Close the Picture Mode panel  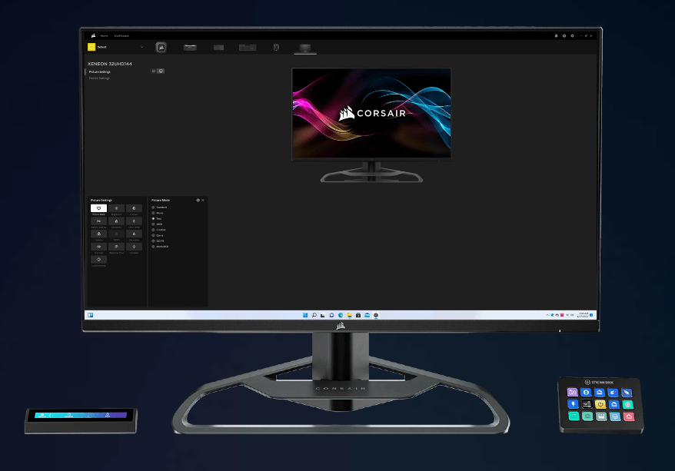(203, 200)
